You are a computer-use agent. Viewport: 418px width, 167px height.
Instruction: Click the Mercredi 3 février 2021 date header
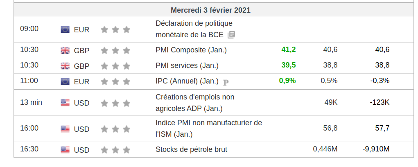pos(210,10)
